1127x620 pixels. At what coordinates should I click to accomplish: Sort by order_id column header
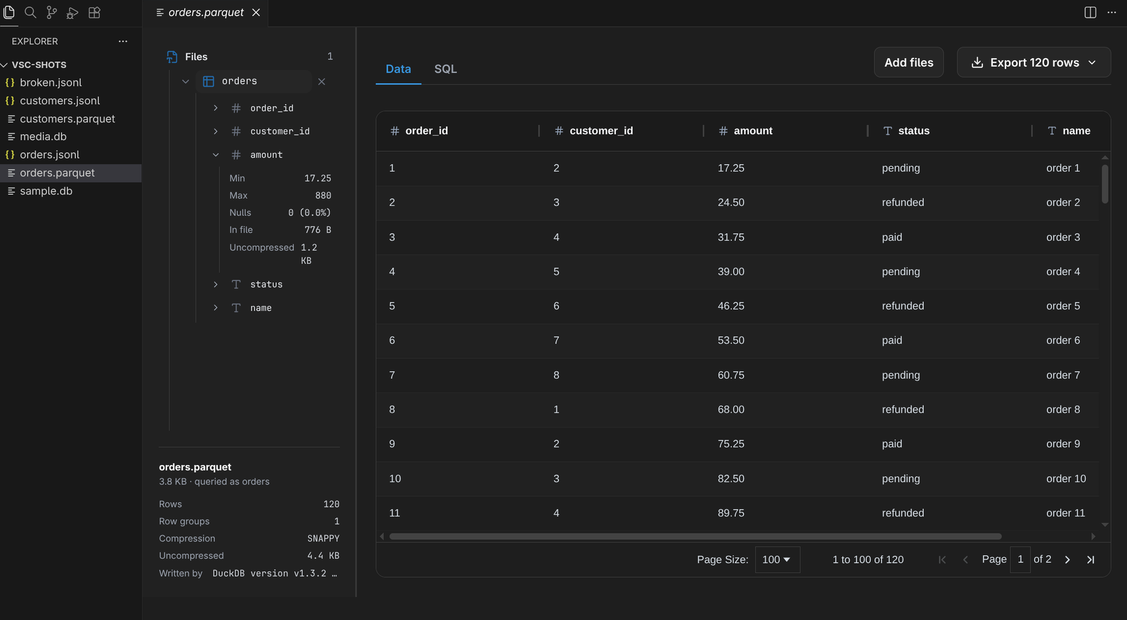(x=426, y=131)
